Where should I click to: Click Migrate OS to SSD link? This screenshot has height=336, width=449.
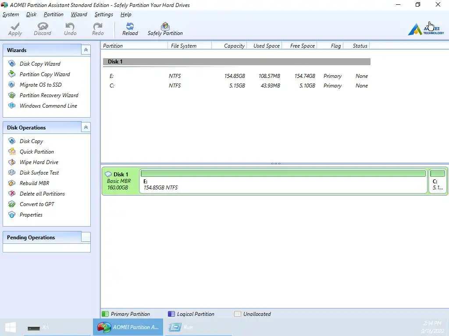[41, 84]
